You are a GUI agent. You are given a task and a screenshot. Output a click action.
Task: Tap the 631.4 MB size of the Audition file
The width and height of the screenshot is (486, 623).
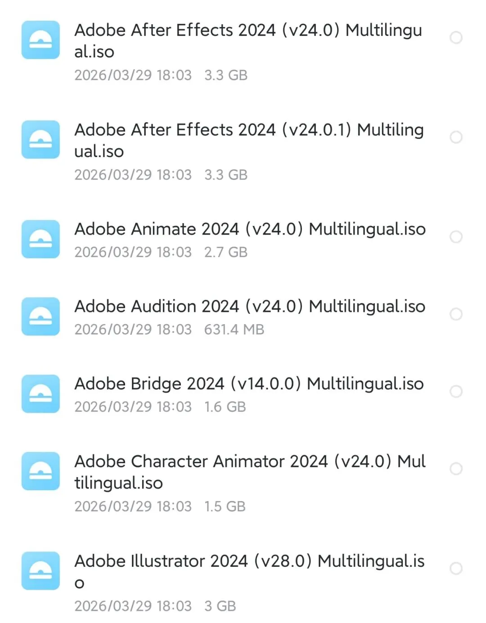pyautogui.click(x=234, y=330)
